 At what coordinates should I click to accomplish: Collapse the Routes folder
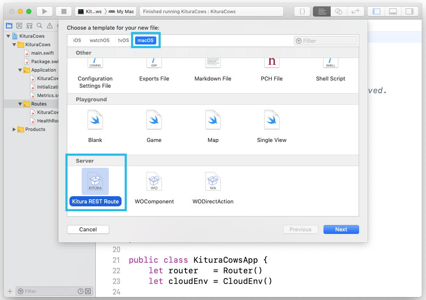[x=20, y=104]
